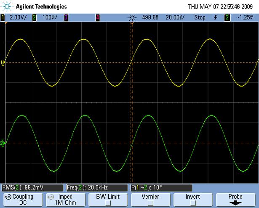Viewport: 259px width, 208px height.
Task: Click the -1.25mV trigger level value
Action: [x=245, y=17]
